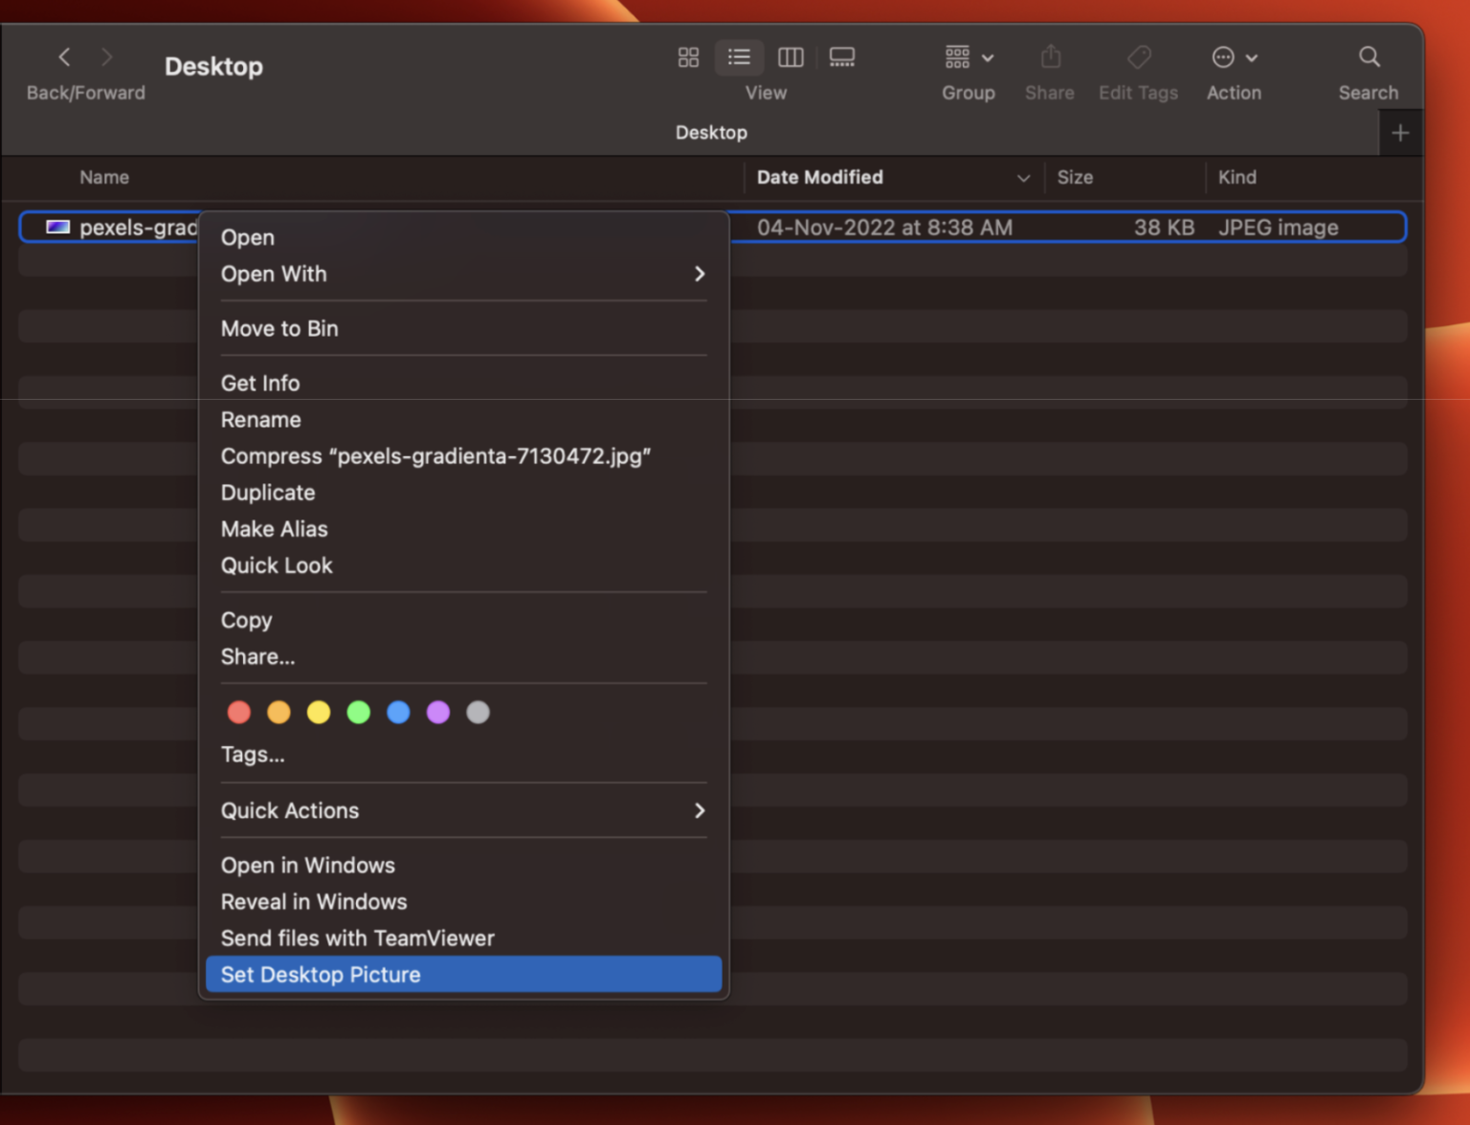Screen dimensions: 1470x1125
Task: Switch to column view
Action: [791, 56]
